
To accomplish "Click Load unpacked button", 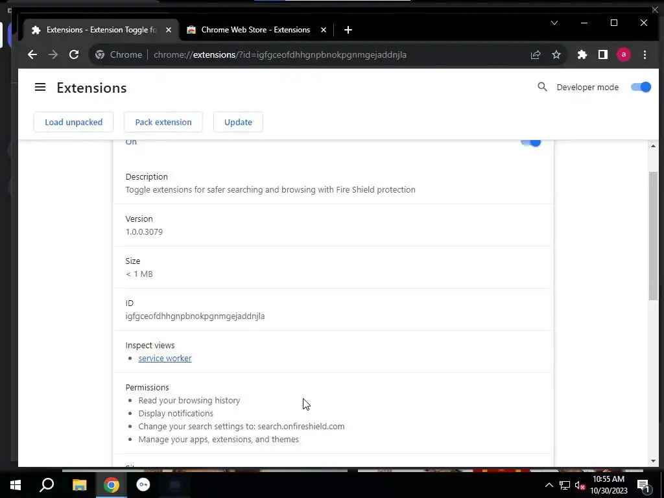I will (x=74, y=122).
